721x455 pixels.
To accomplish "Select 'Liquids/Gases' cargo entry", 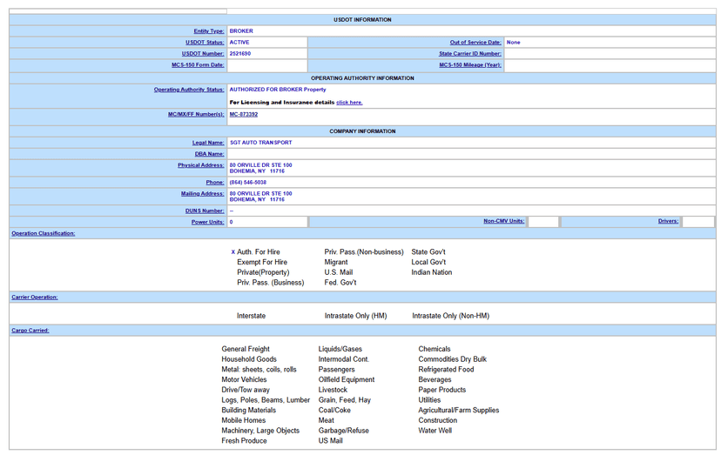I will pos(340,349).
